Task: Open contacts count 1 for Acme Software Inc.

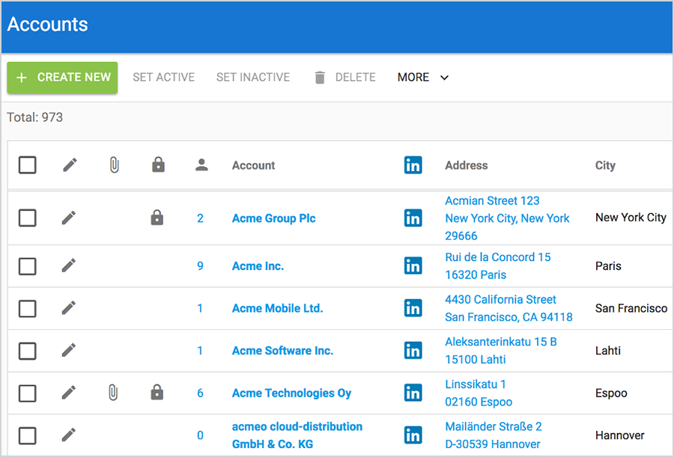Action: pyautogui.click(x=200, y=351)
